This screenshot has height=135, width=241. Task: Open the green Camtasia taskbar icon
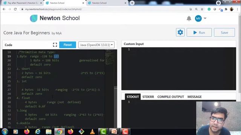(x=103, y=132)
